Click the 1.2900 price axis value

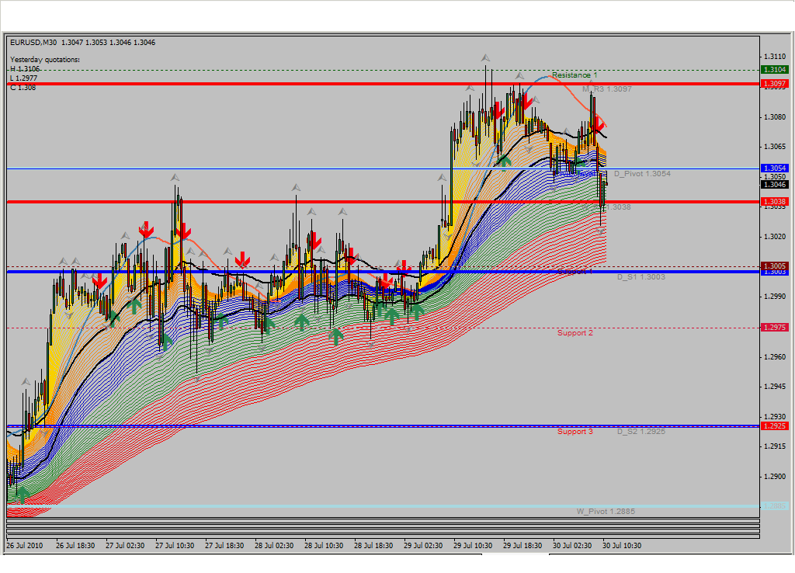point(775,476)
